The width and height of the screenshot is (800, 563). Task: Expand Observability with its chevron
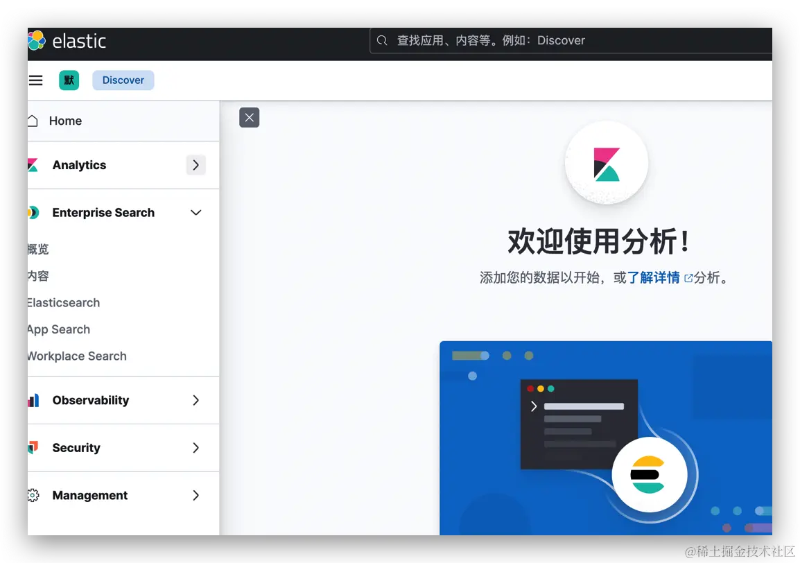(x=196, y=400)
